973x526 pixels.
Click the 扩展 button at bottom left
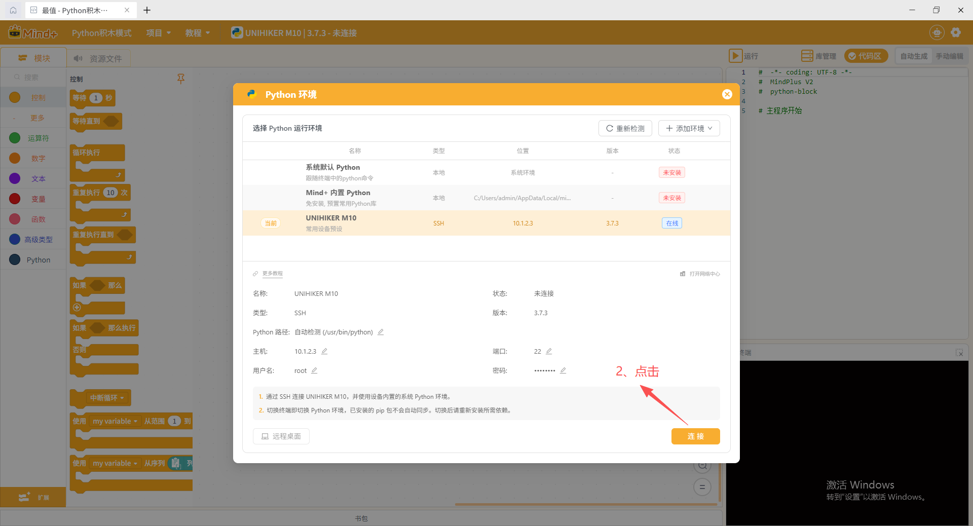point(33,497)
